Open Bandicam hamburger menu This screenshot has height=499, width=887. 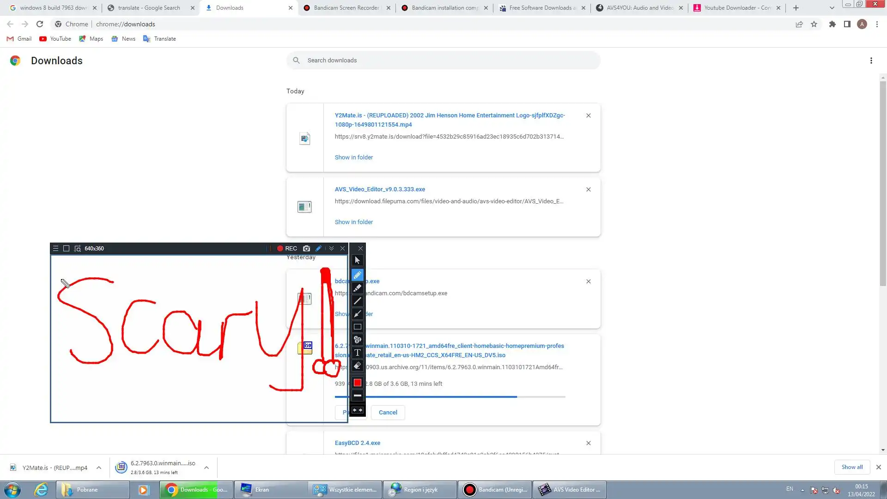tap(55, 249)
